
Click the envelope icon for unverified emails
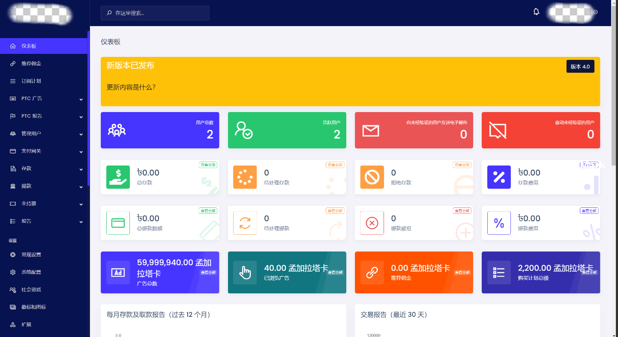371,130
